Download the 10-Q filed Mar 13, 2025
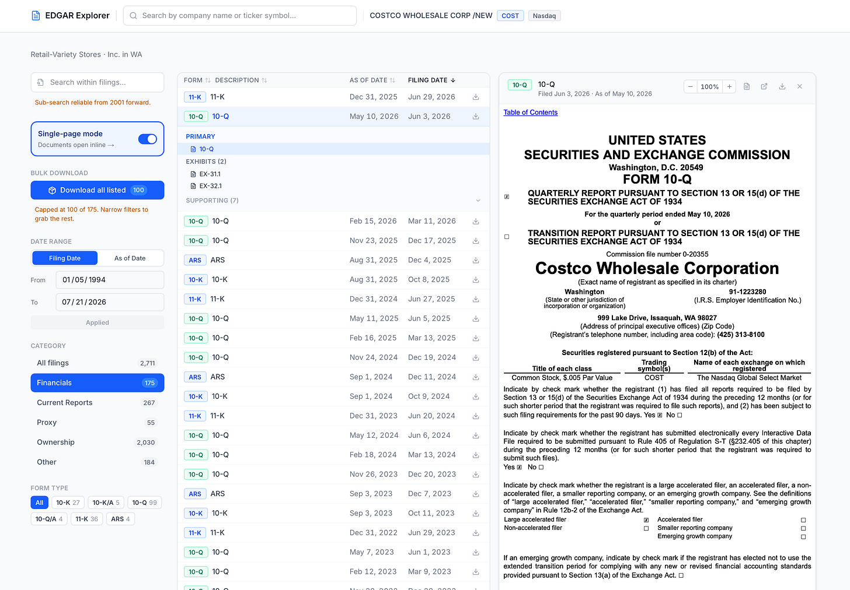Screen dimensions: 850x590 pos(476,338)
